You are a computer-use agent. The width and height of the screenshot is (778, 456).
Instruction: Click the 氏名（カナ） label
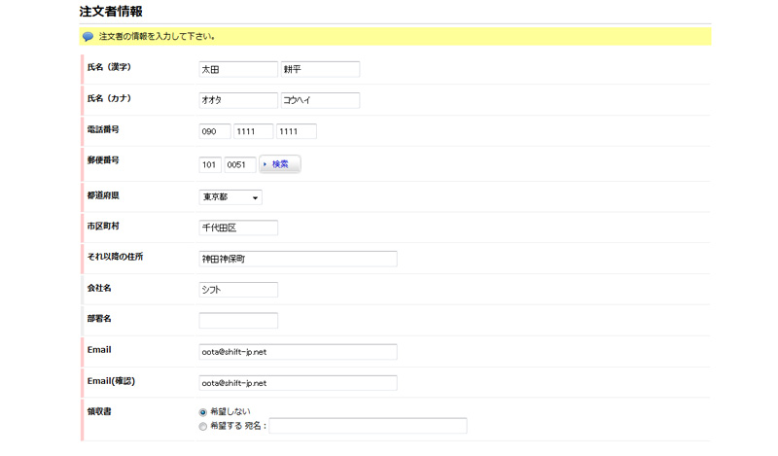click(109, 98)
